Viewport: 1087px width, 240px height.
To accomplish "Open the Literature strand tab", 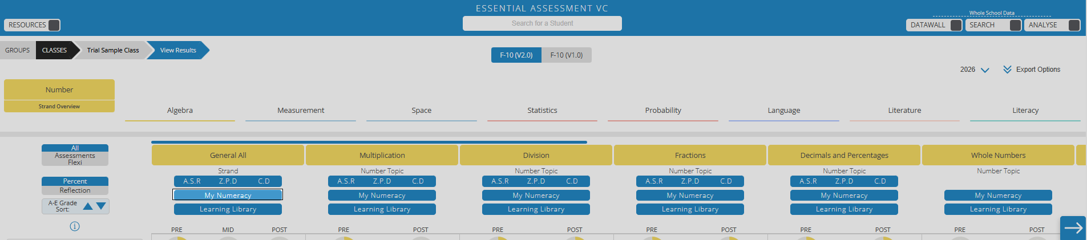I will pos(904,111).
